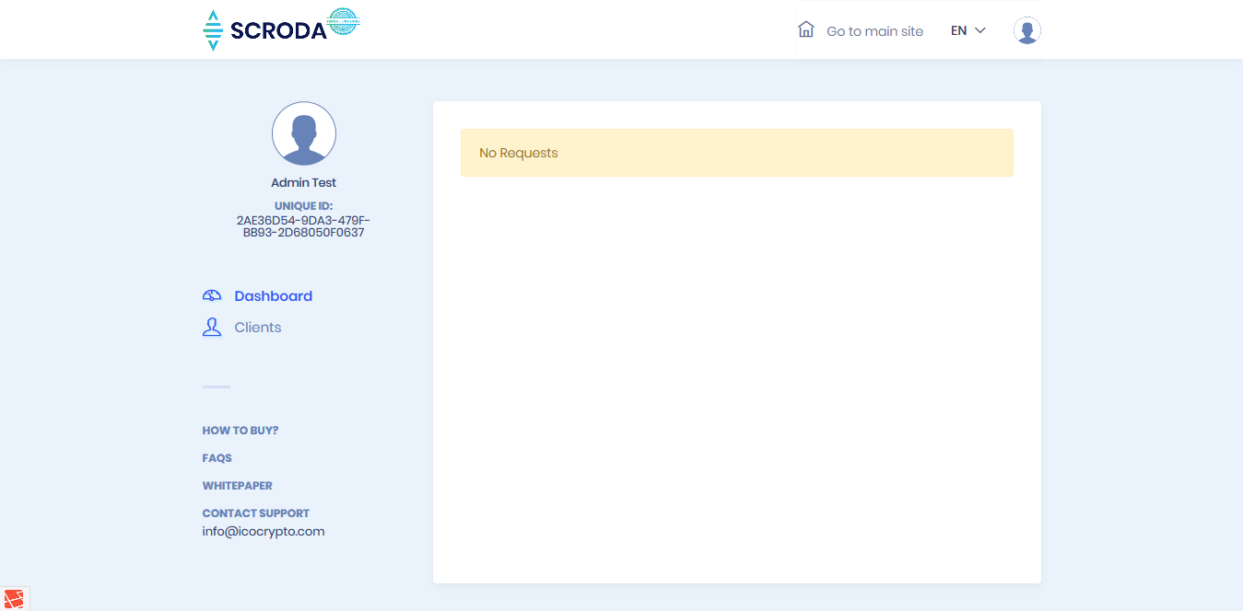The height and width of the screenshot is (611, 1243).
Task: Go to the Clients menu item
Action: (258, 328)
